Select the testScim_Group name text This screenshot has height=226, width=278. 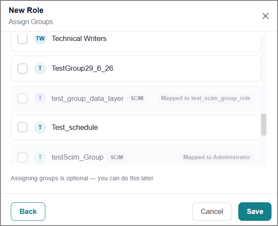77,157
